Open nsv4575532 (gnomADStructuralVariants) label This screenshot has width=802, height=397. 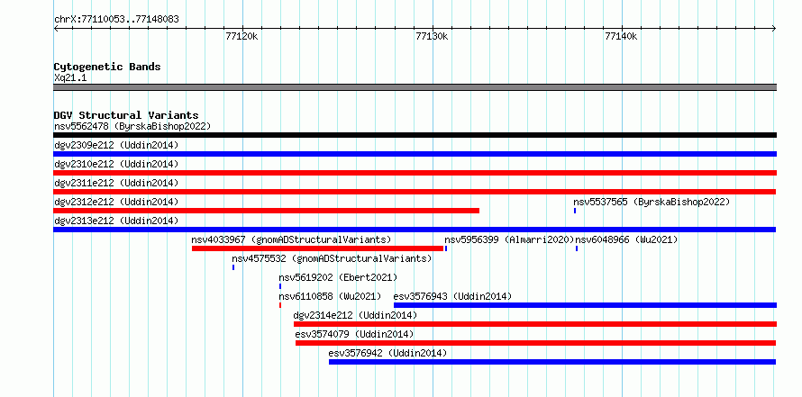click(332, 258)
